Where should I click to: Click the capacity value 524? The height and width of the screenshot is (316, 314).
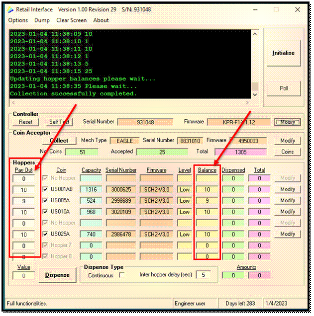pos(91,201)
